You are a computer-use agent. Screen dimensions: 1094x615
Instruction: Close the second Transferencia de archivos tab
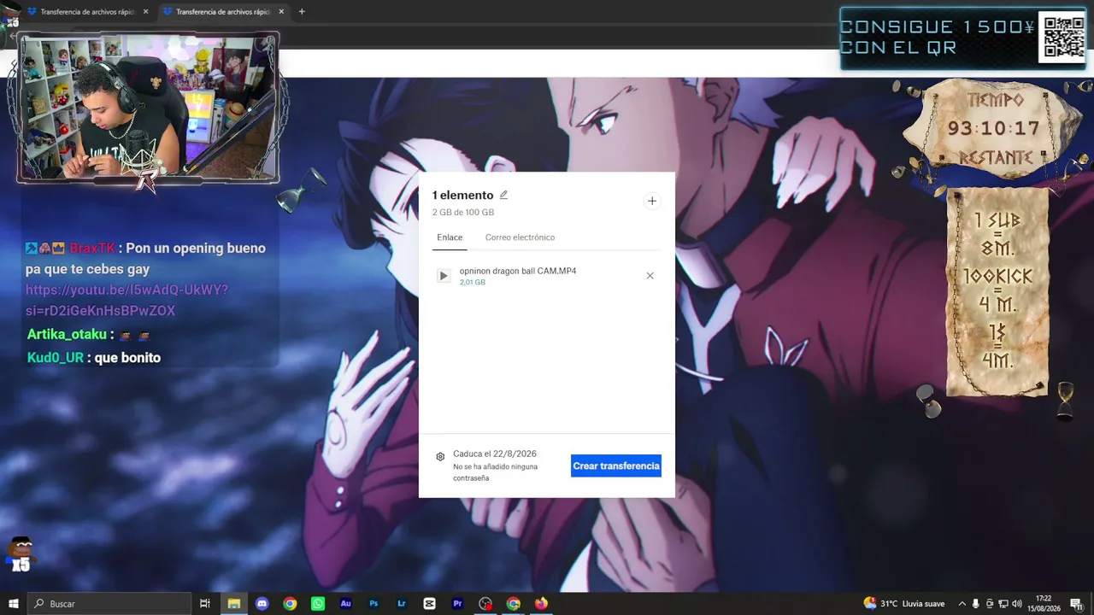(x=281, y=12)
